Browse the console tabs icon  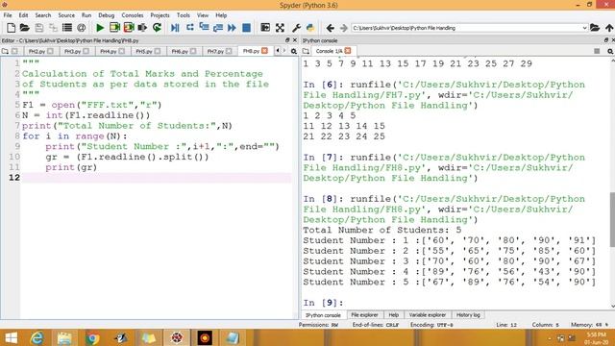[306, 51]
